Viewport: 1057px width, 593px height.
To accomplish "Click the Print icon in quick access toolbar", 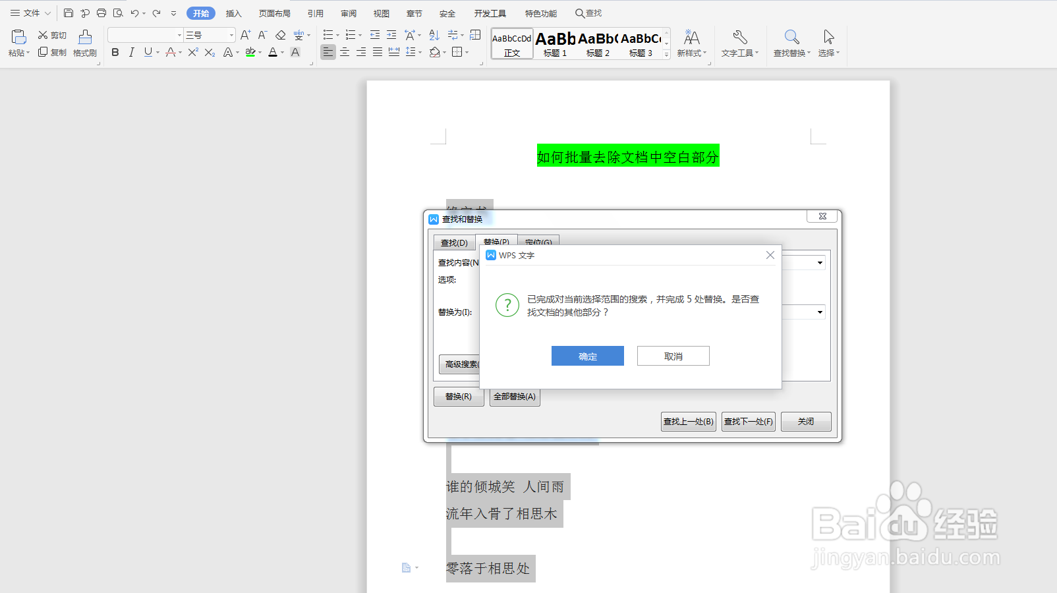I will (x=101, y=13).
